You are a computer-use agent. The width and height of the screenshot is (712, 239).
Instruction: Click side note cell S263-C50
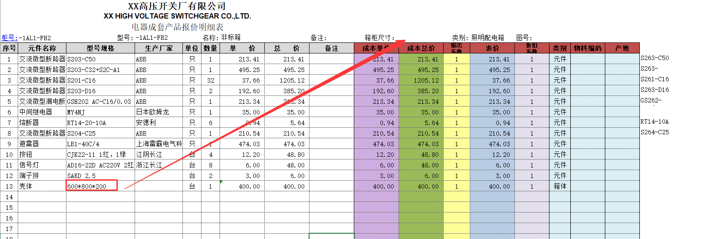click(655, 58)
